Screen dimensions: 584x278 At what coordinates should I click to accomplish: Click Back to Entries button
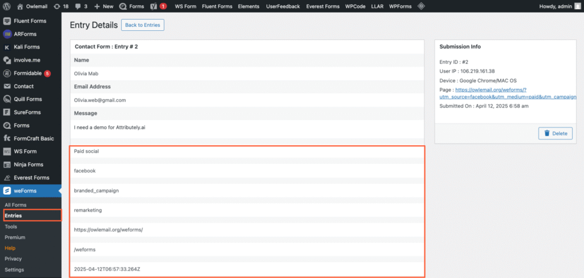pyautogui.click(x=143, y=25)
